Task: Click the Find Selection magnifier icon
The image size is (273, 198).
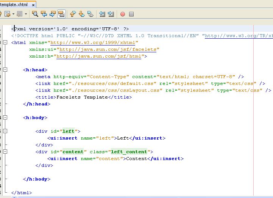Action: point(35,14)
